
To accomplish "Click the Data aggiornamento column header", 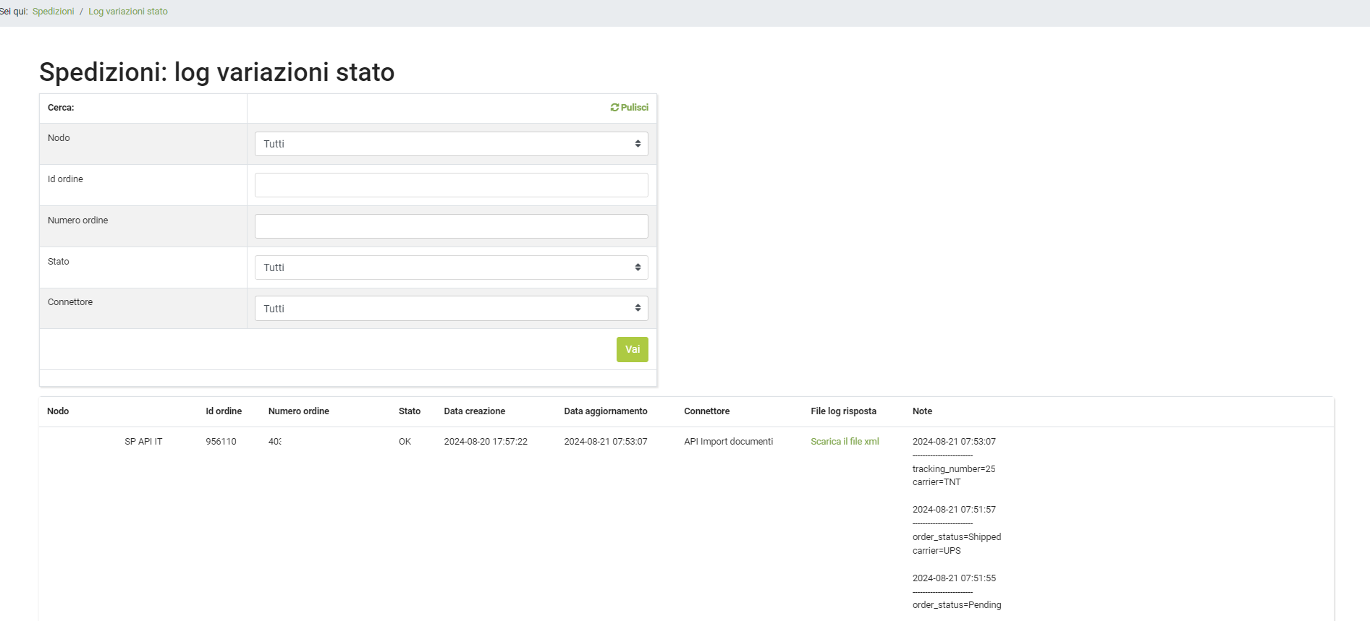I will [605, 411].
